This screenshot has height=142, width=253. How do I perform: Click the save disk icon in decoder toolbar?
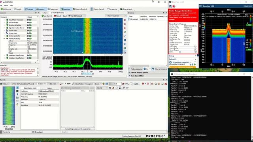pyautogui.click(x=120, y=88)
